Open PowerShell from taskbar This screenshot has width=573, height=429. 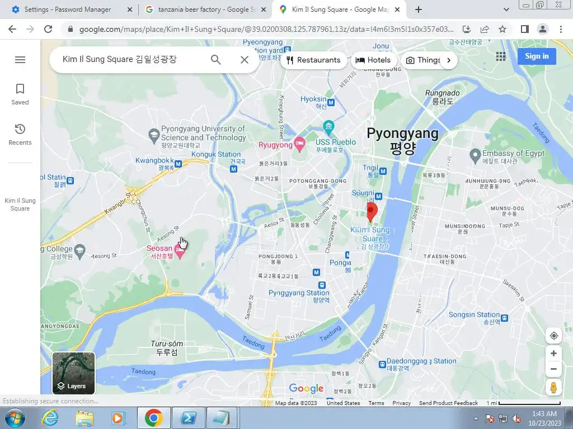[188, 418]
